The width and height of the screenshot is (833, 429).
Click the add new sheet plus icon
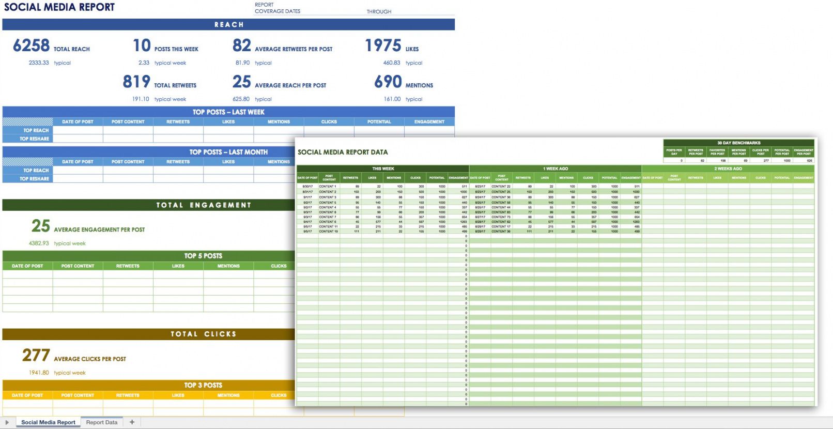click(132, 422)
